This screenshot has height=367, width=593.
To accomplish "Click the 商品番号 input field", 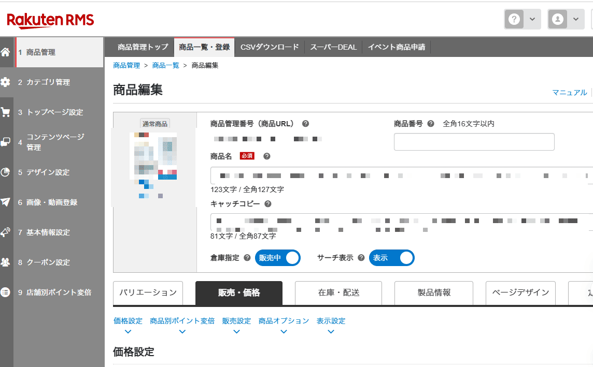I will [x=474, y=142].
